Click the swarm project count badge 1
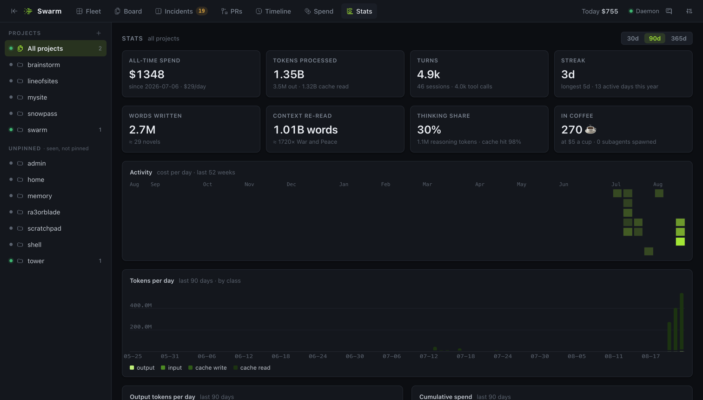The width and height of the screenshot is (703, 400). (x=100, y=130)
